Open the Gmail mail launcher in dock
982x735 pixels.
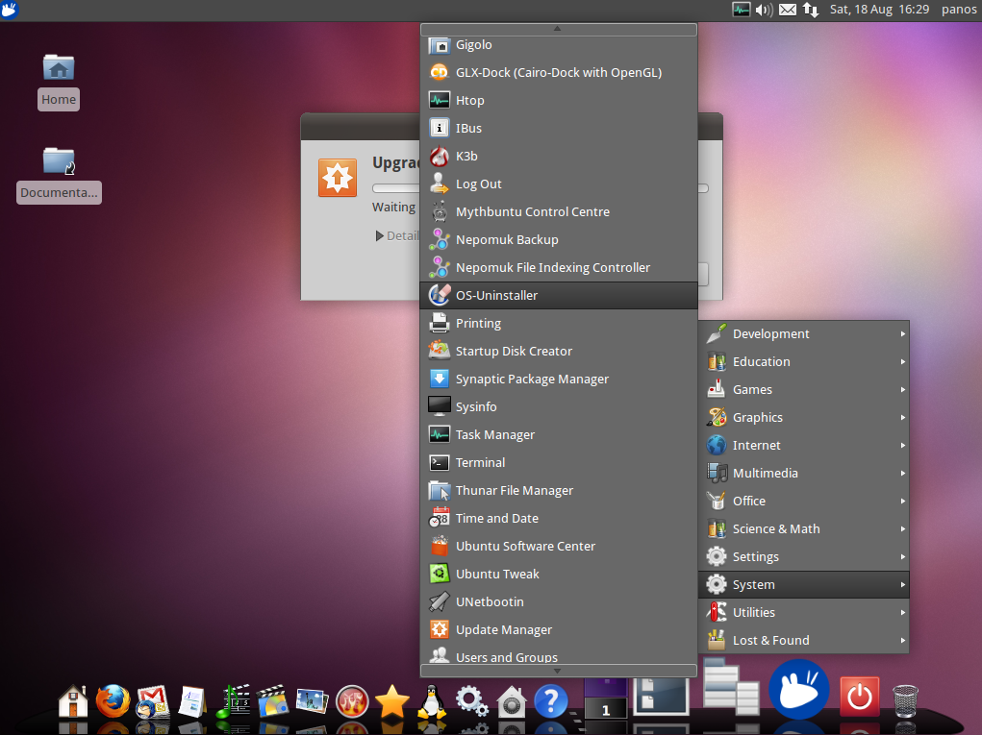152,701
